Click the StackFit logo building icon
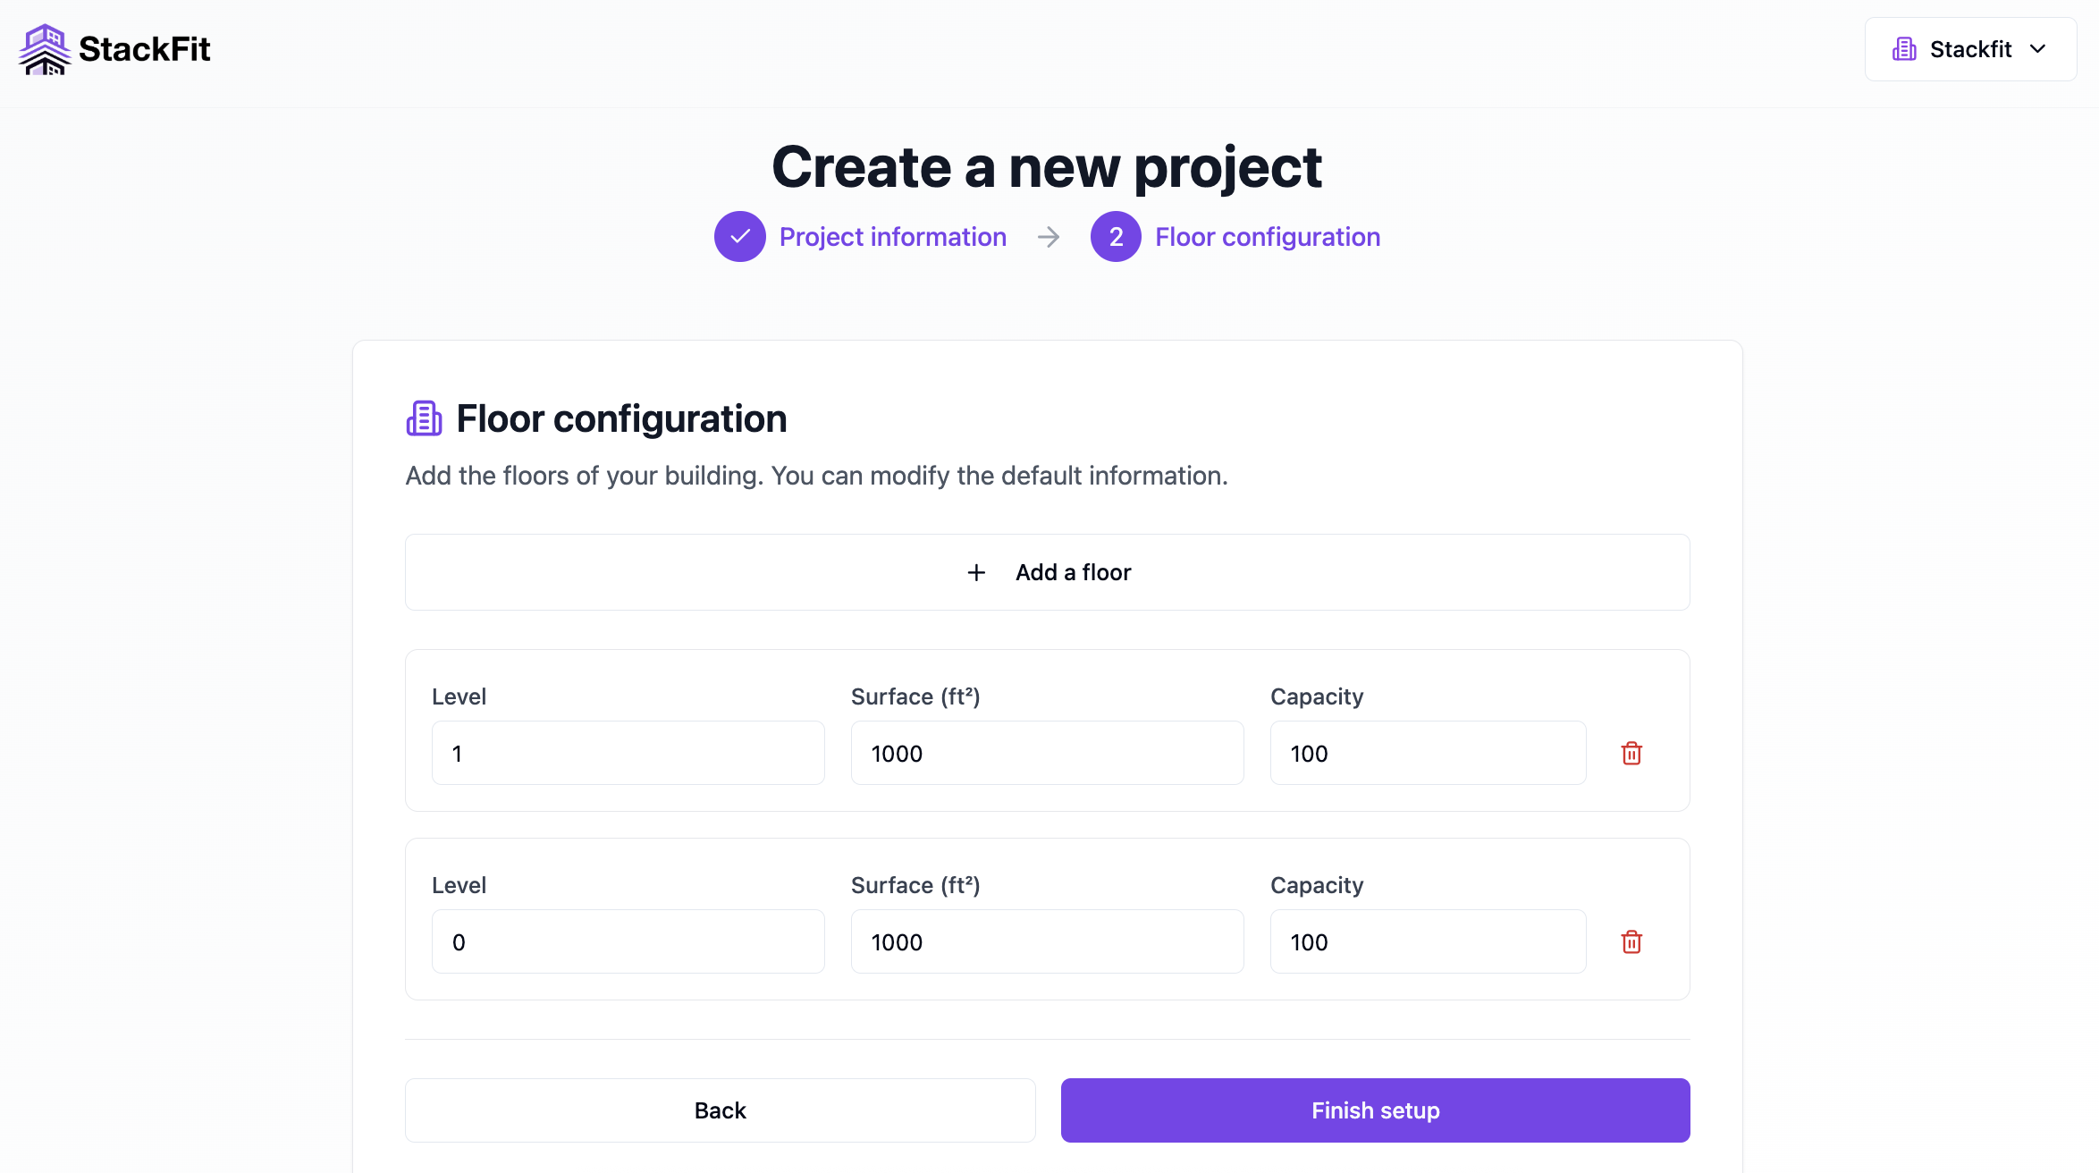The height and width of the screenshot is (1173, 2099). tap(44, 48)
